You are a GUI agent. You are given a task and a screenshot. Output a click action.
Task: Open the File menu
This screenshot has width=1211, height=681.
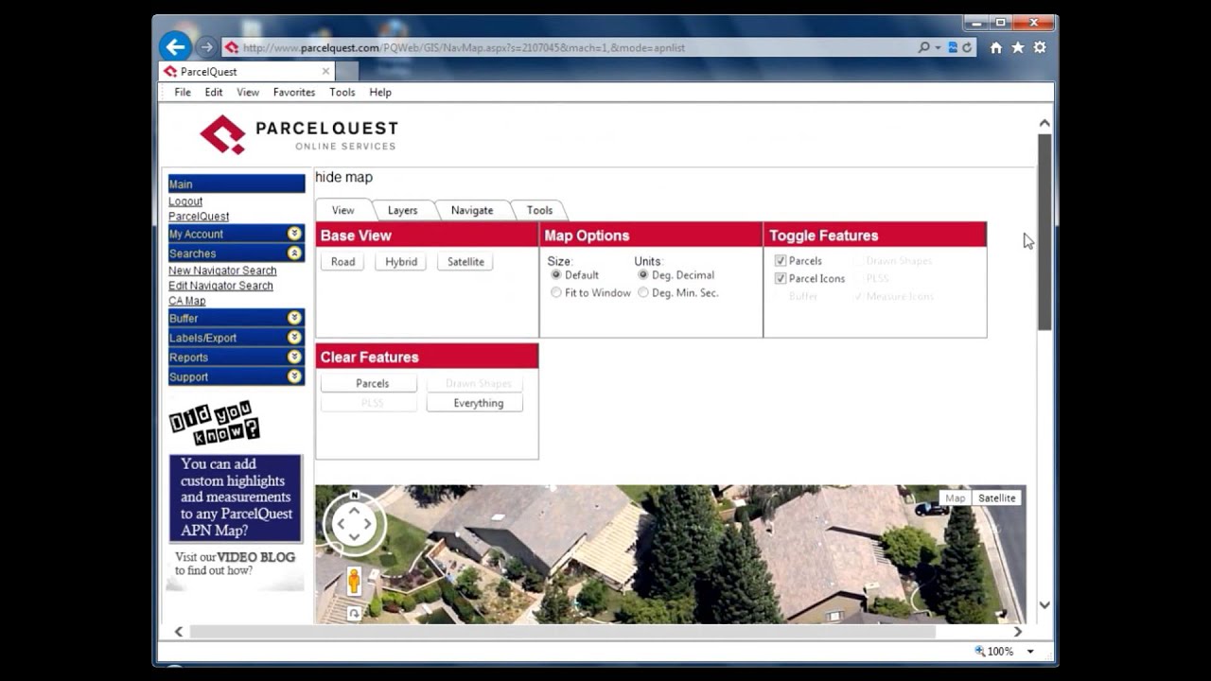[183, 92]
